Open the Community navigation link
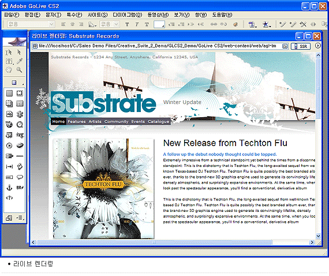 tap(116, 121)
